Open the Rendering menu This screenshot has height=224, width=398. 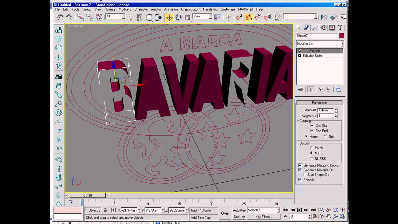[210, 9]
